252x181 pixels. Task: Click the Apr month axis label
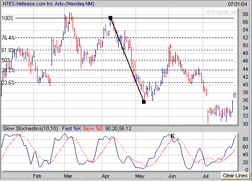click(105, 176)
